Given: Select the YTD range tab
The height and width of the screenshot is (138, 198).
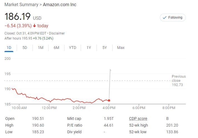Looking at the screenshot, I should coord(73,48).
